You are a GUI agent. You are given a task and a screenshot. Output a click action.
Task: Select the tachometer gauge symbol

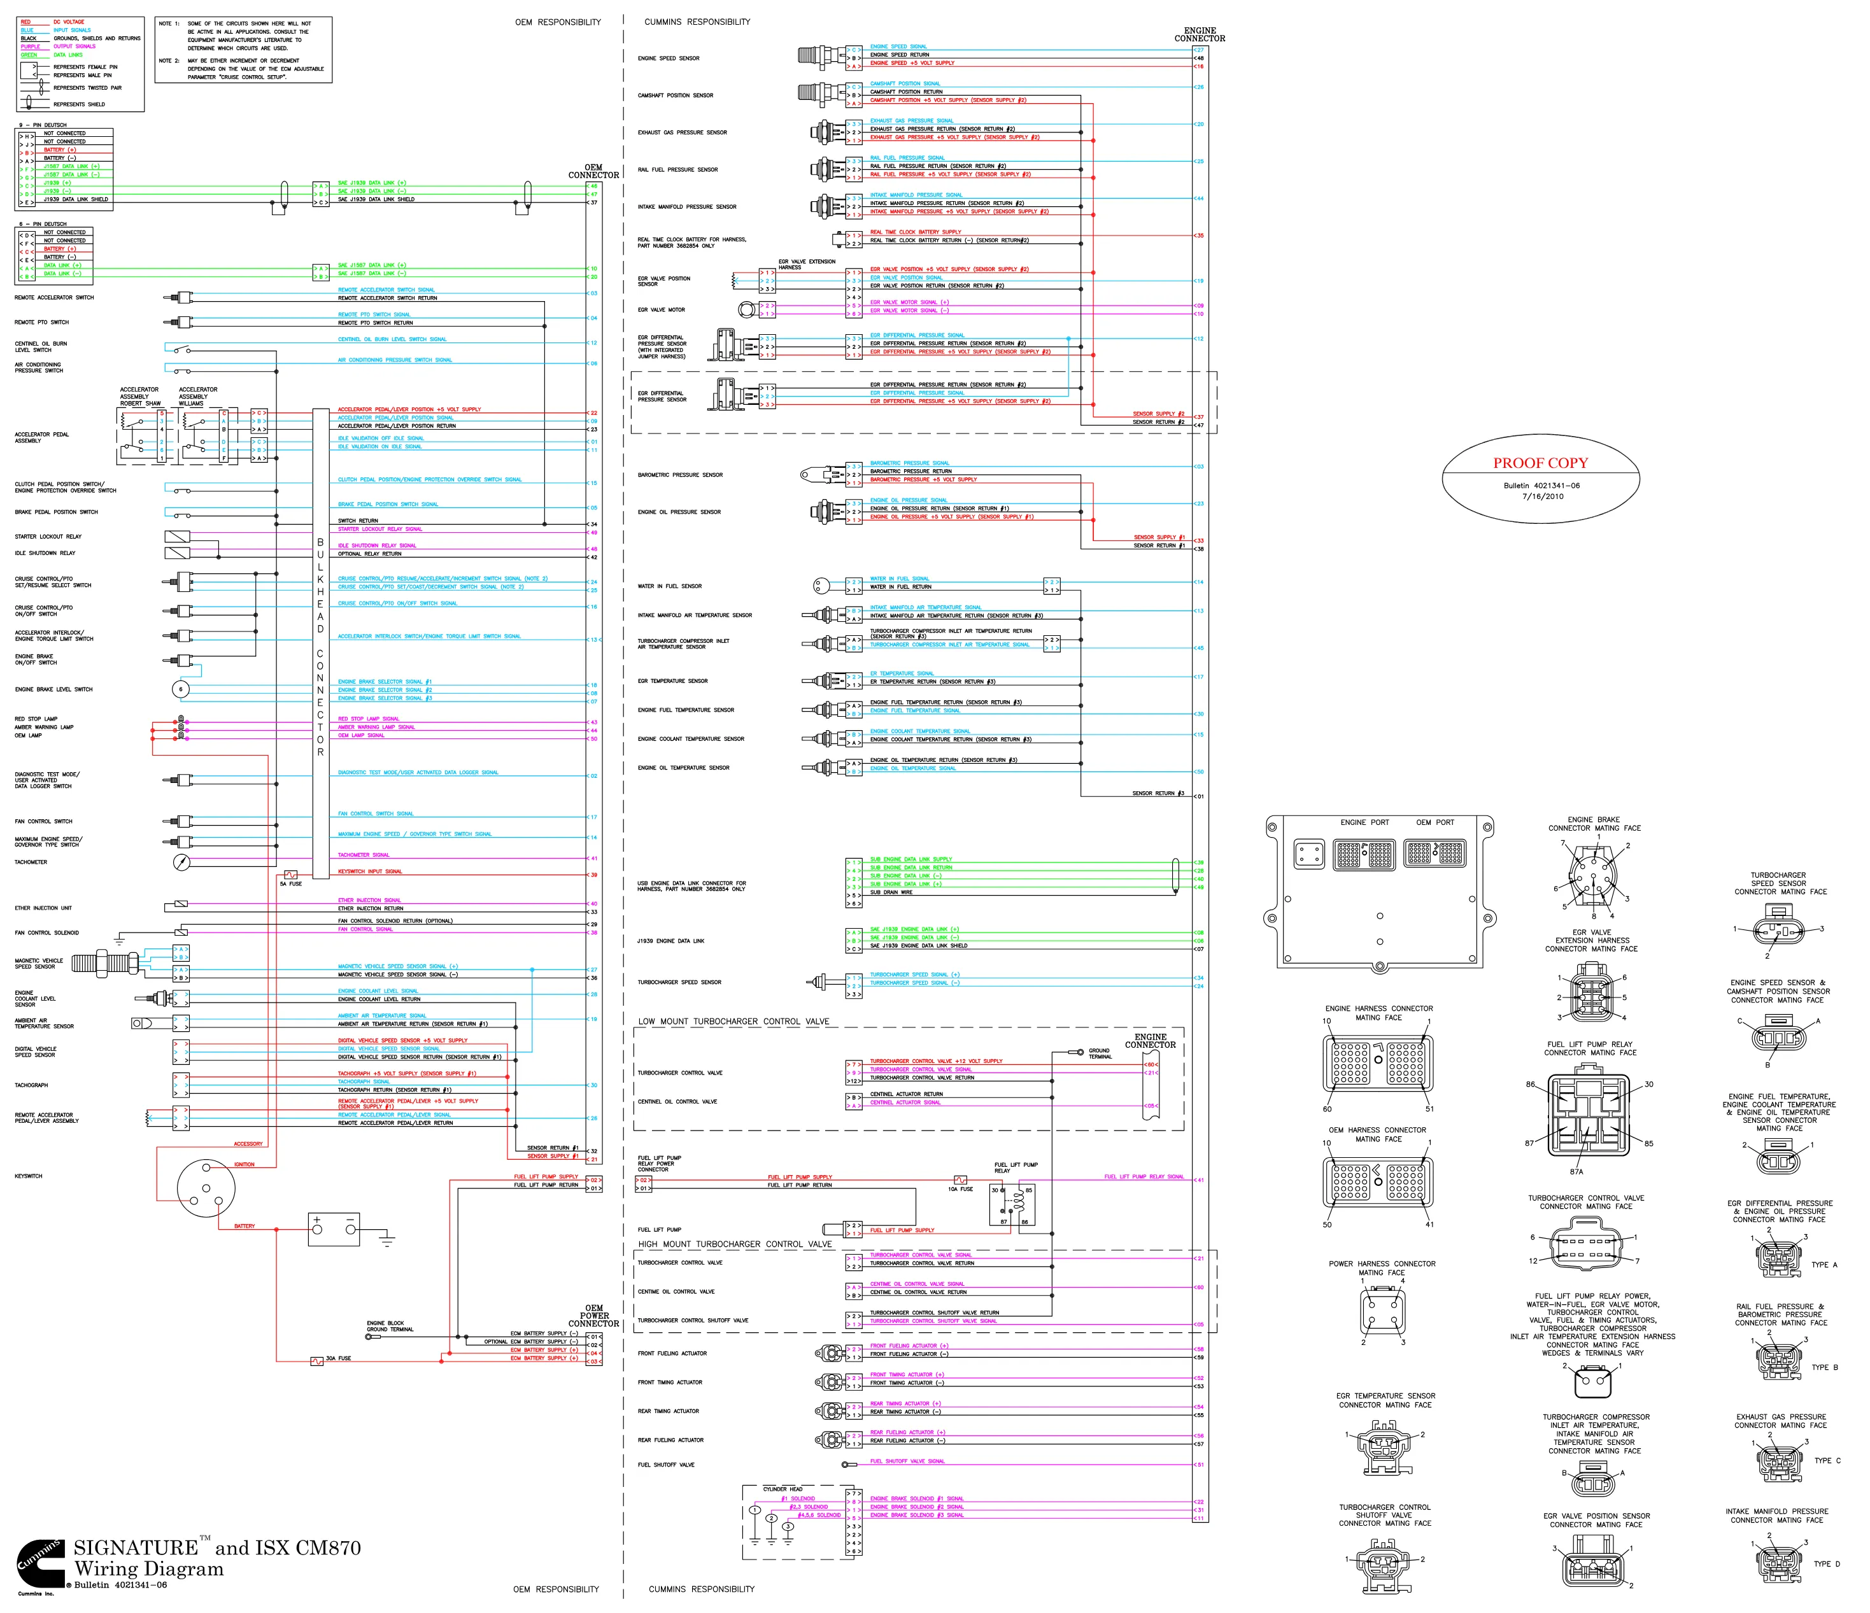[181, 863]
